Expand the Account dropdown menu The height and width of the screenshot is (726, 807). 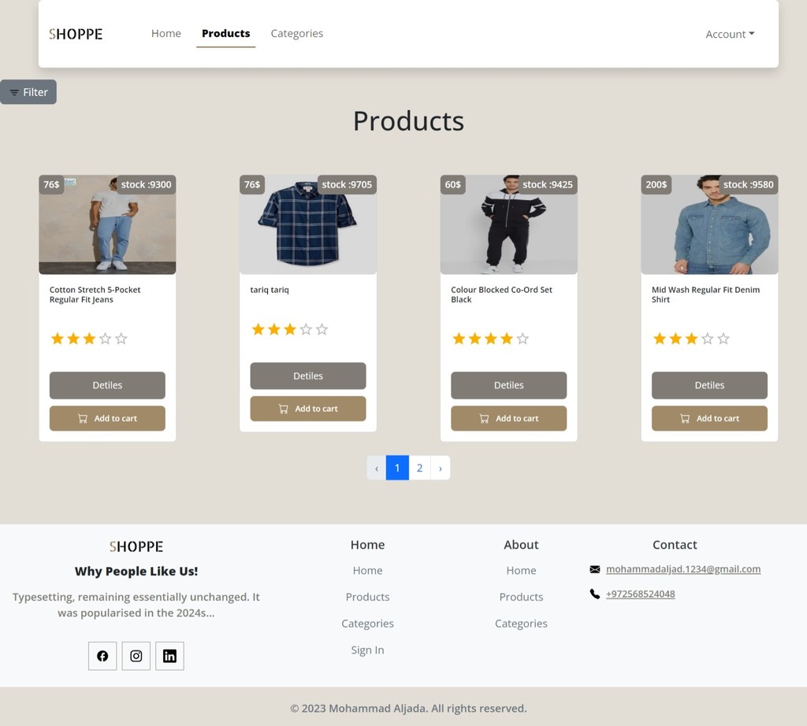(730, 34)
